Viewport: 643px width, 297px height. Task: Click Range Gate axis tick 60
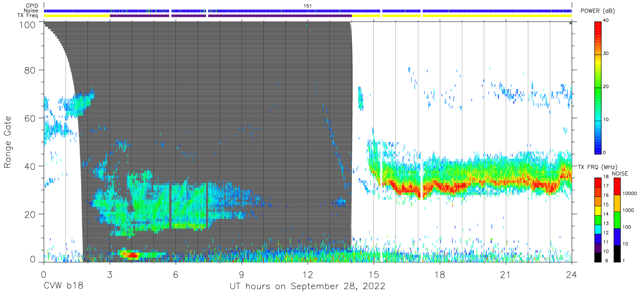(x=30, y=118)
